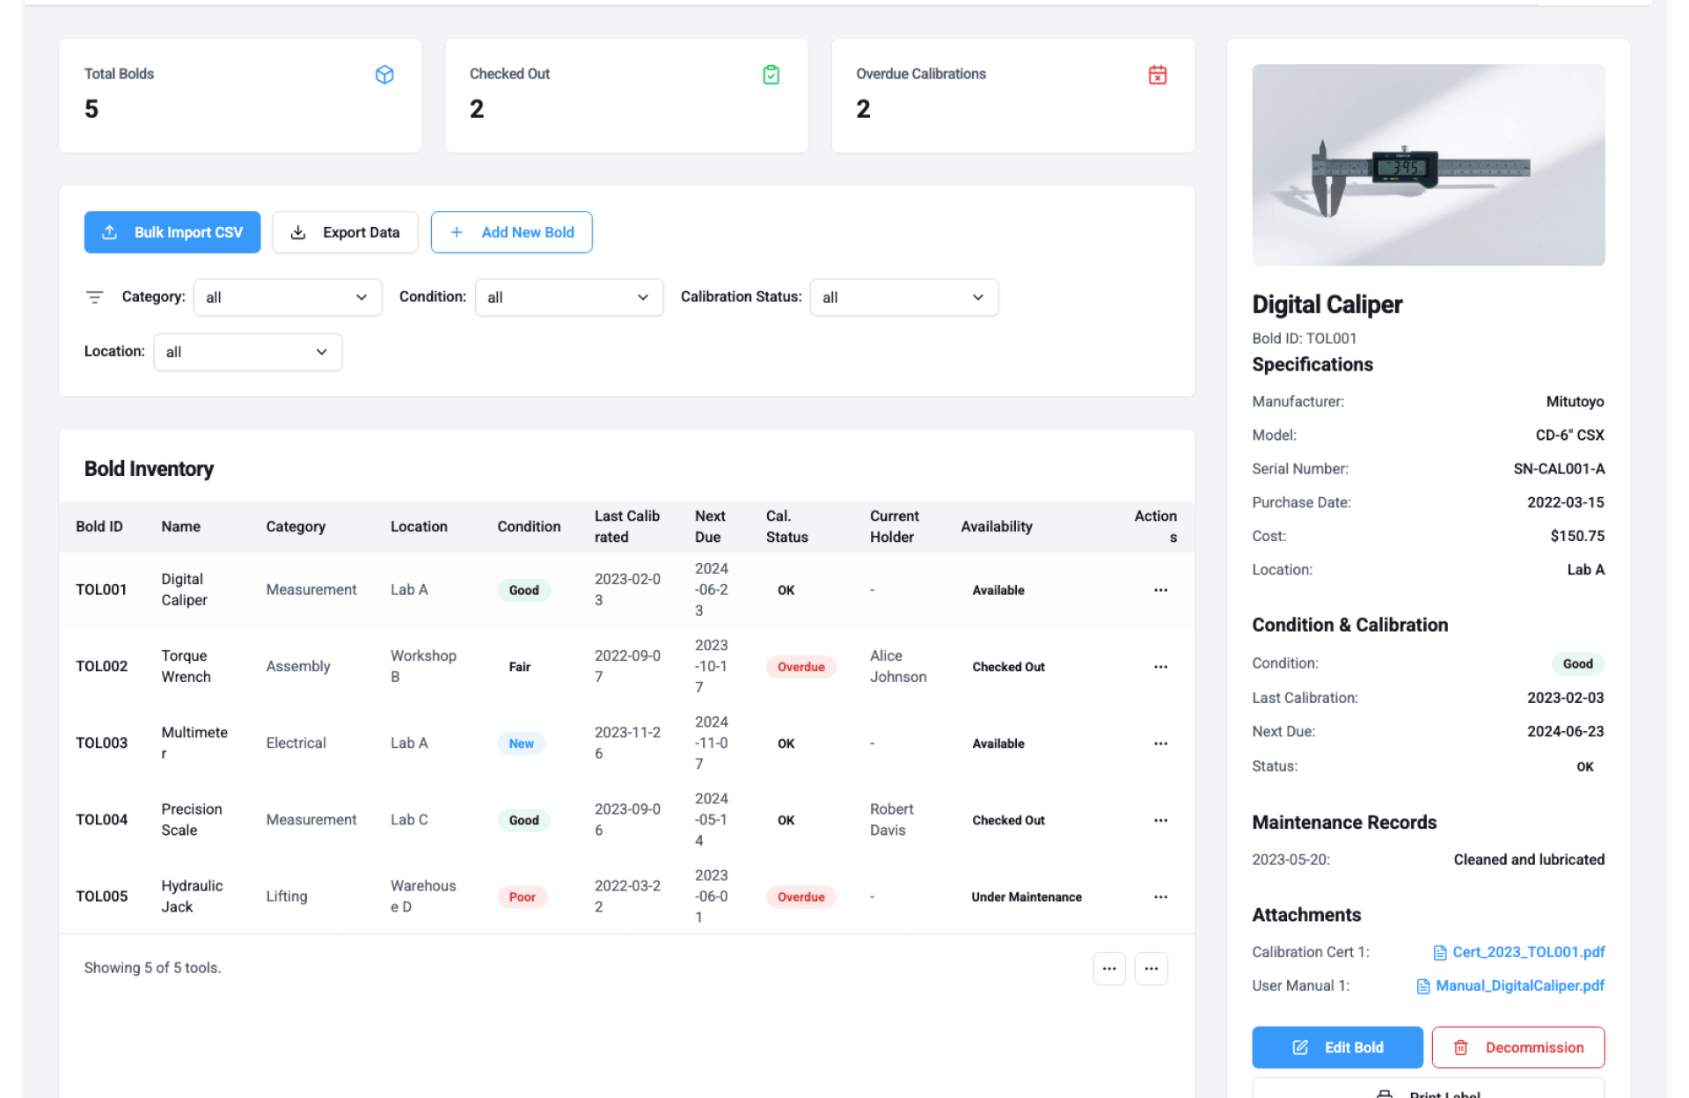Open Manual_DigitalCaliper.pdf attachment link
Screen dimensions: 1689x1098
click(x=1519, y=985)
